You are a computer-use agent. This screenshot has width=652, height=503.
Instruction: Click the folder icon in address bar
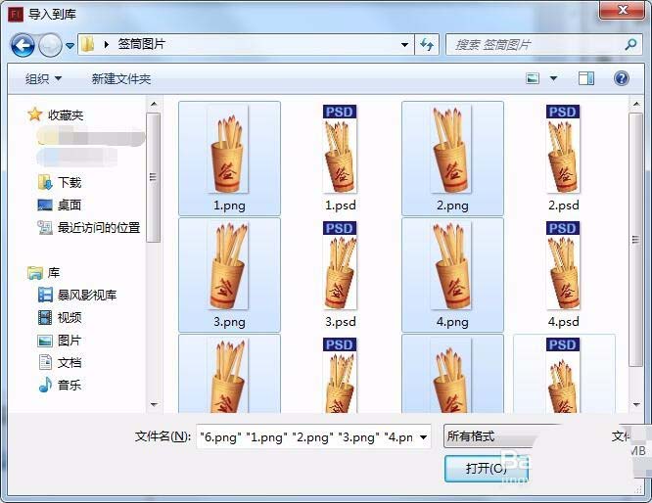[x=88, y=44]
